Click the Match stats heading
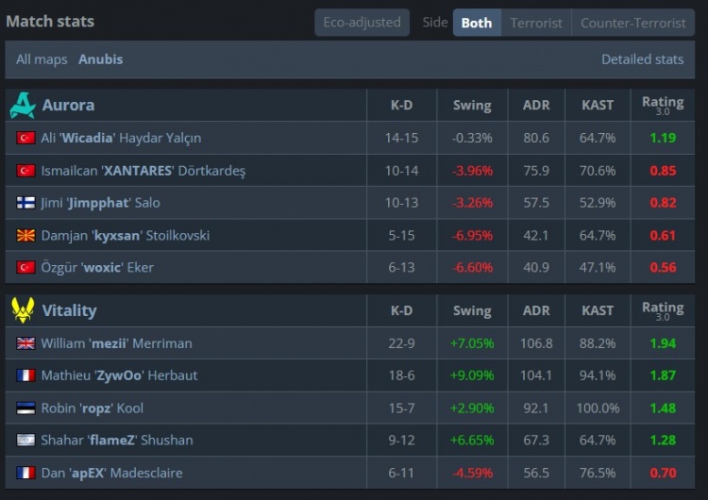This screenshot has height=500, width=708. pos(50,21)
